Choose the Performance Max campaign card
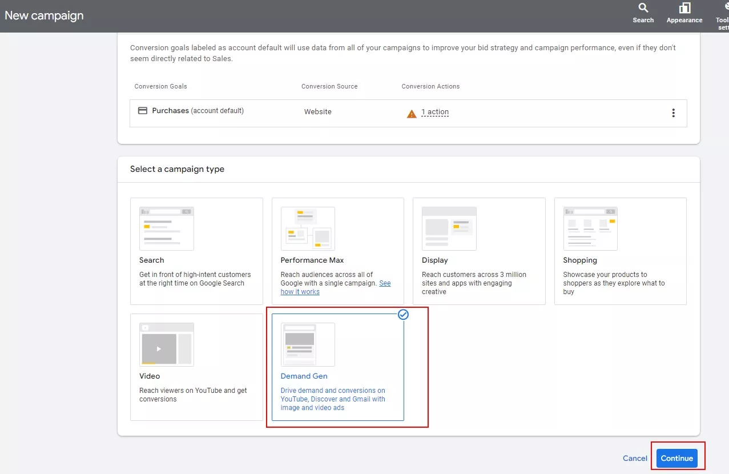This screenshot has width=729, height=474. click(x=338, y=251)
